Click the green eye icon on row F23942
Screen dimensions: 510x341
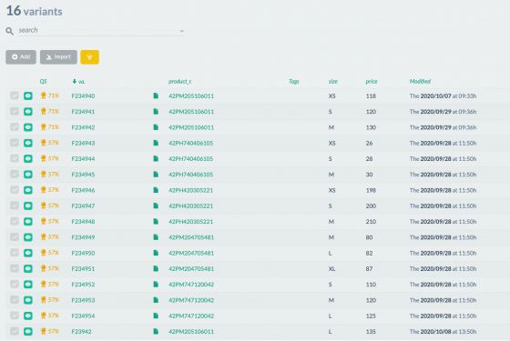(28, 331)
